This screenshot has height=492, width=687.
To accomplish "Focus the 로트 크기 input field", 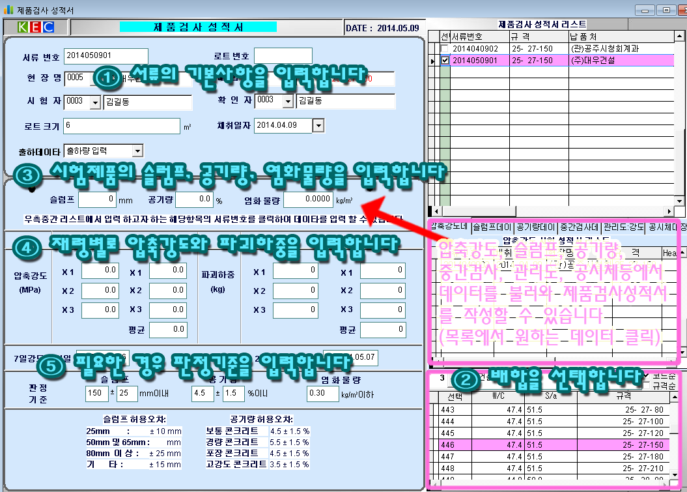I will (122, 126).
